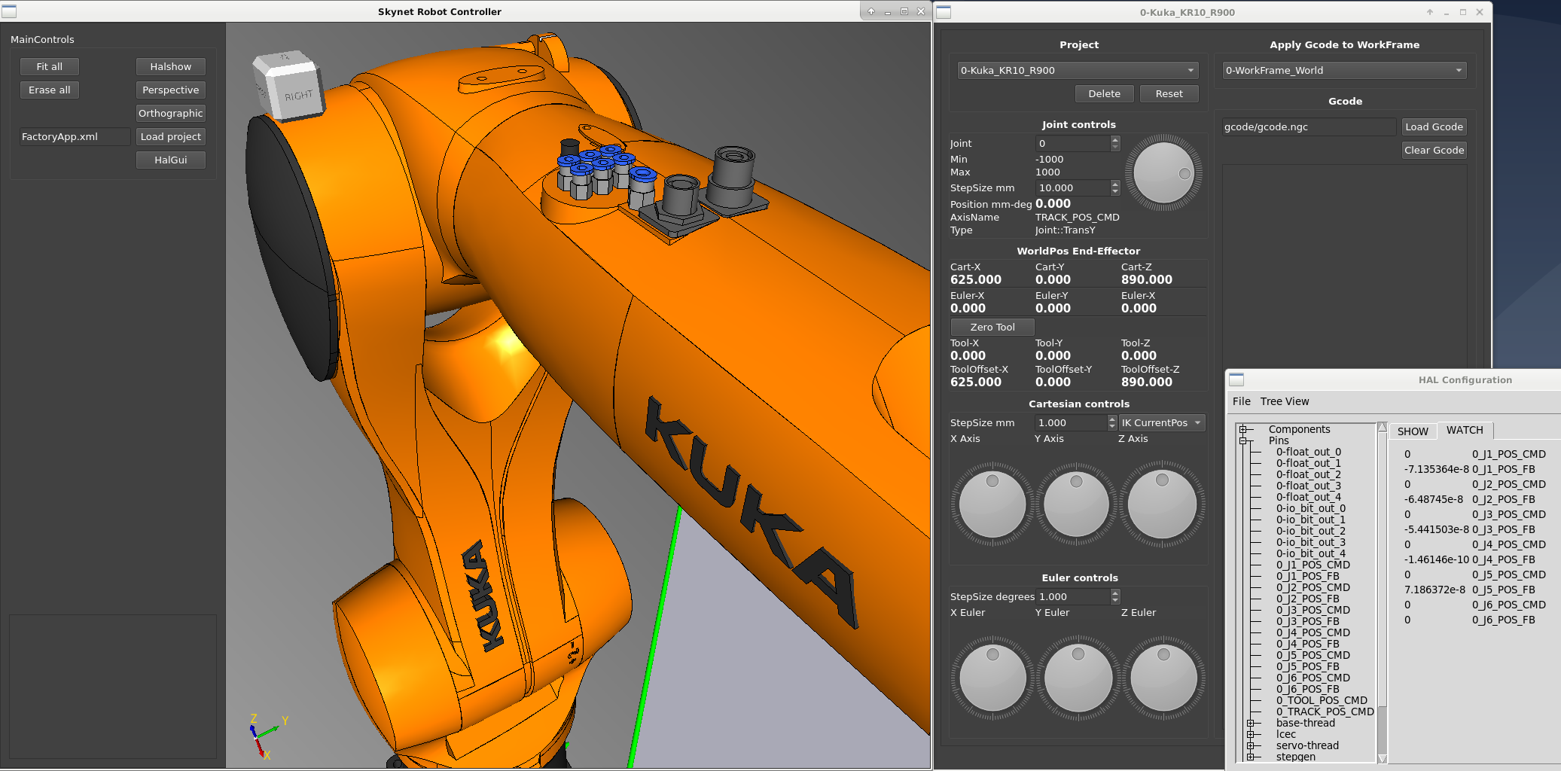Click the Cartesian StepSize mm spinbox arrows
Screen dimensions: 1561x771
click(x=1112, y=422)
